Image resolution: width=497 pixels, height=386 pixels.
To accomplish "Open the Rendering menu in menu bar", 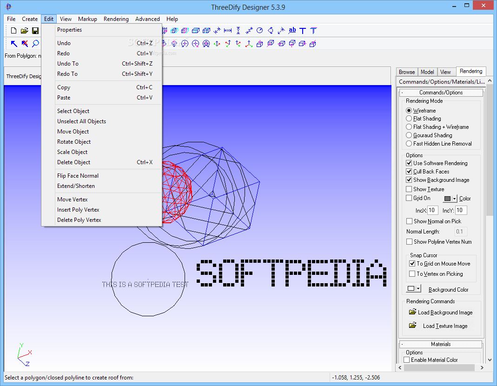I will (116, 19).
